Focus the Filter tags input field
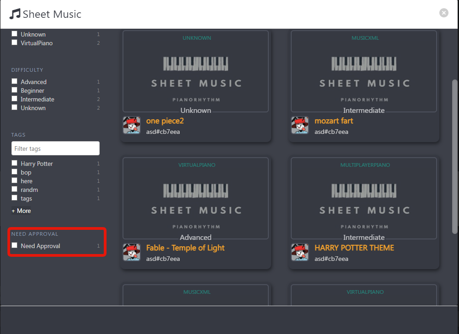The image size is (459, 334). [55, 148]
